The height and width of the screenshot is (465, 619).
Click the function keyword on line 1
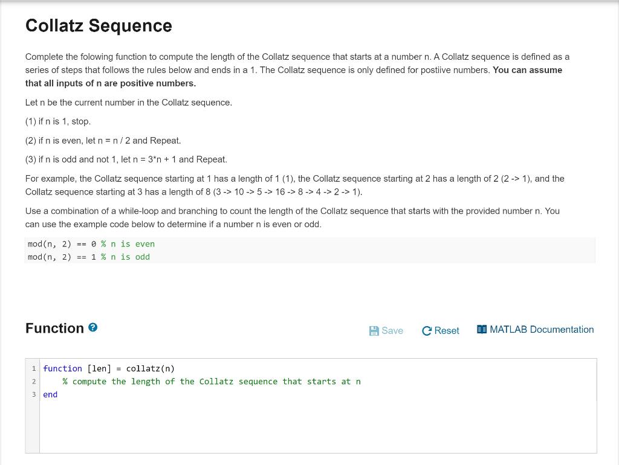[x=62, y=368]
